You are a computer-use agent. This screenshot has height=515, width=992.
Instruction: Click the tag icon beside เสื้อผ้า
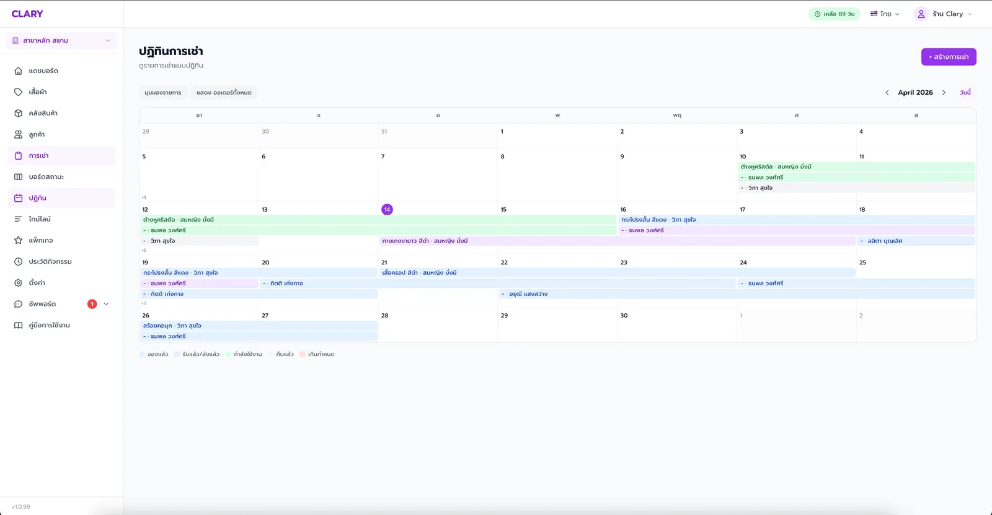18,92
